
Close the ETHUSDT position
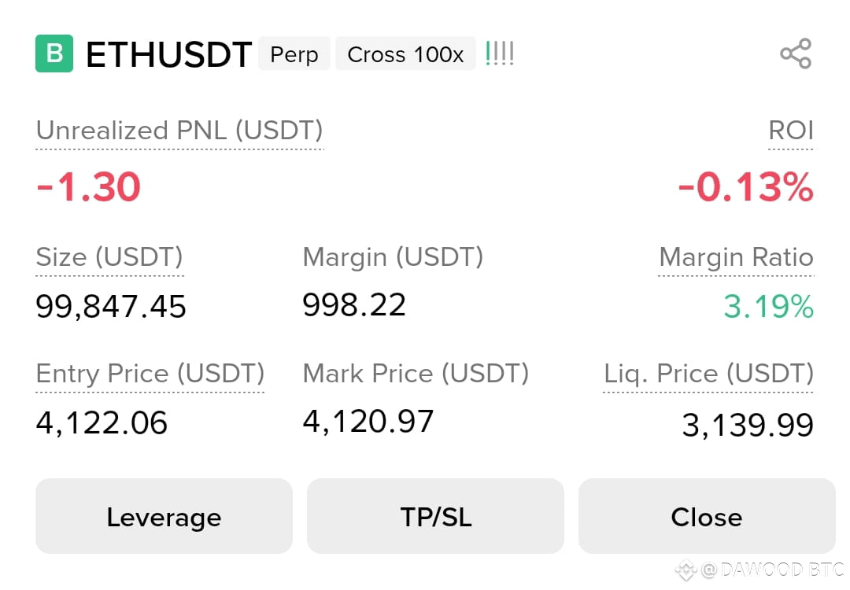[707, 516]
